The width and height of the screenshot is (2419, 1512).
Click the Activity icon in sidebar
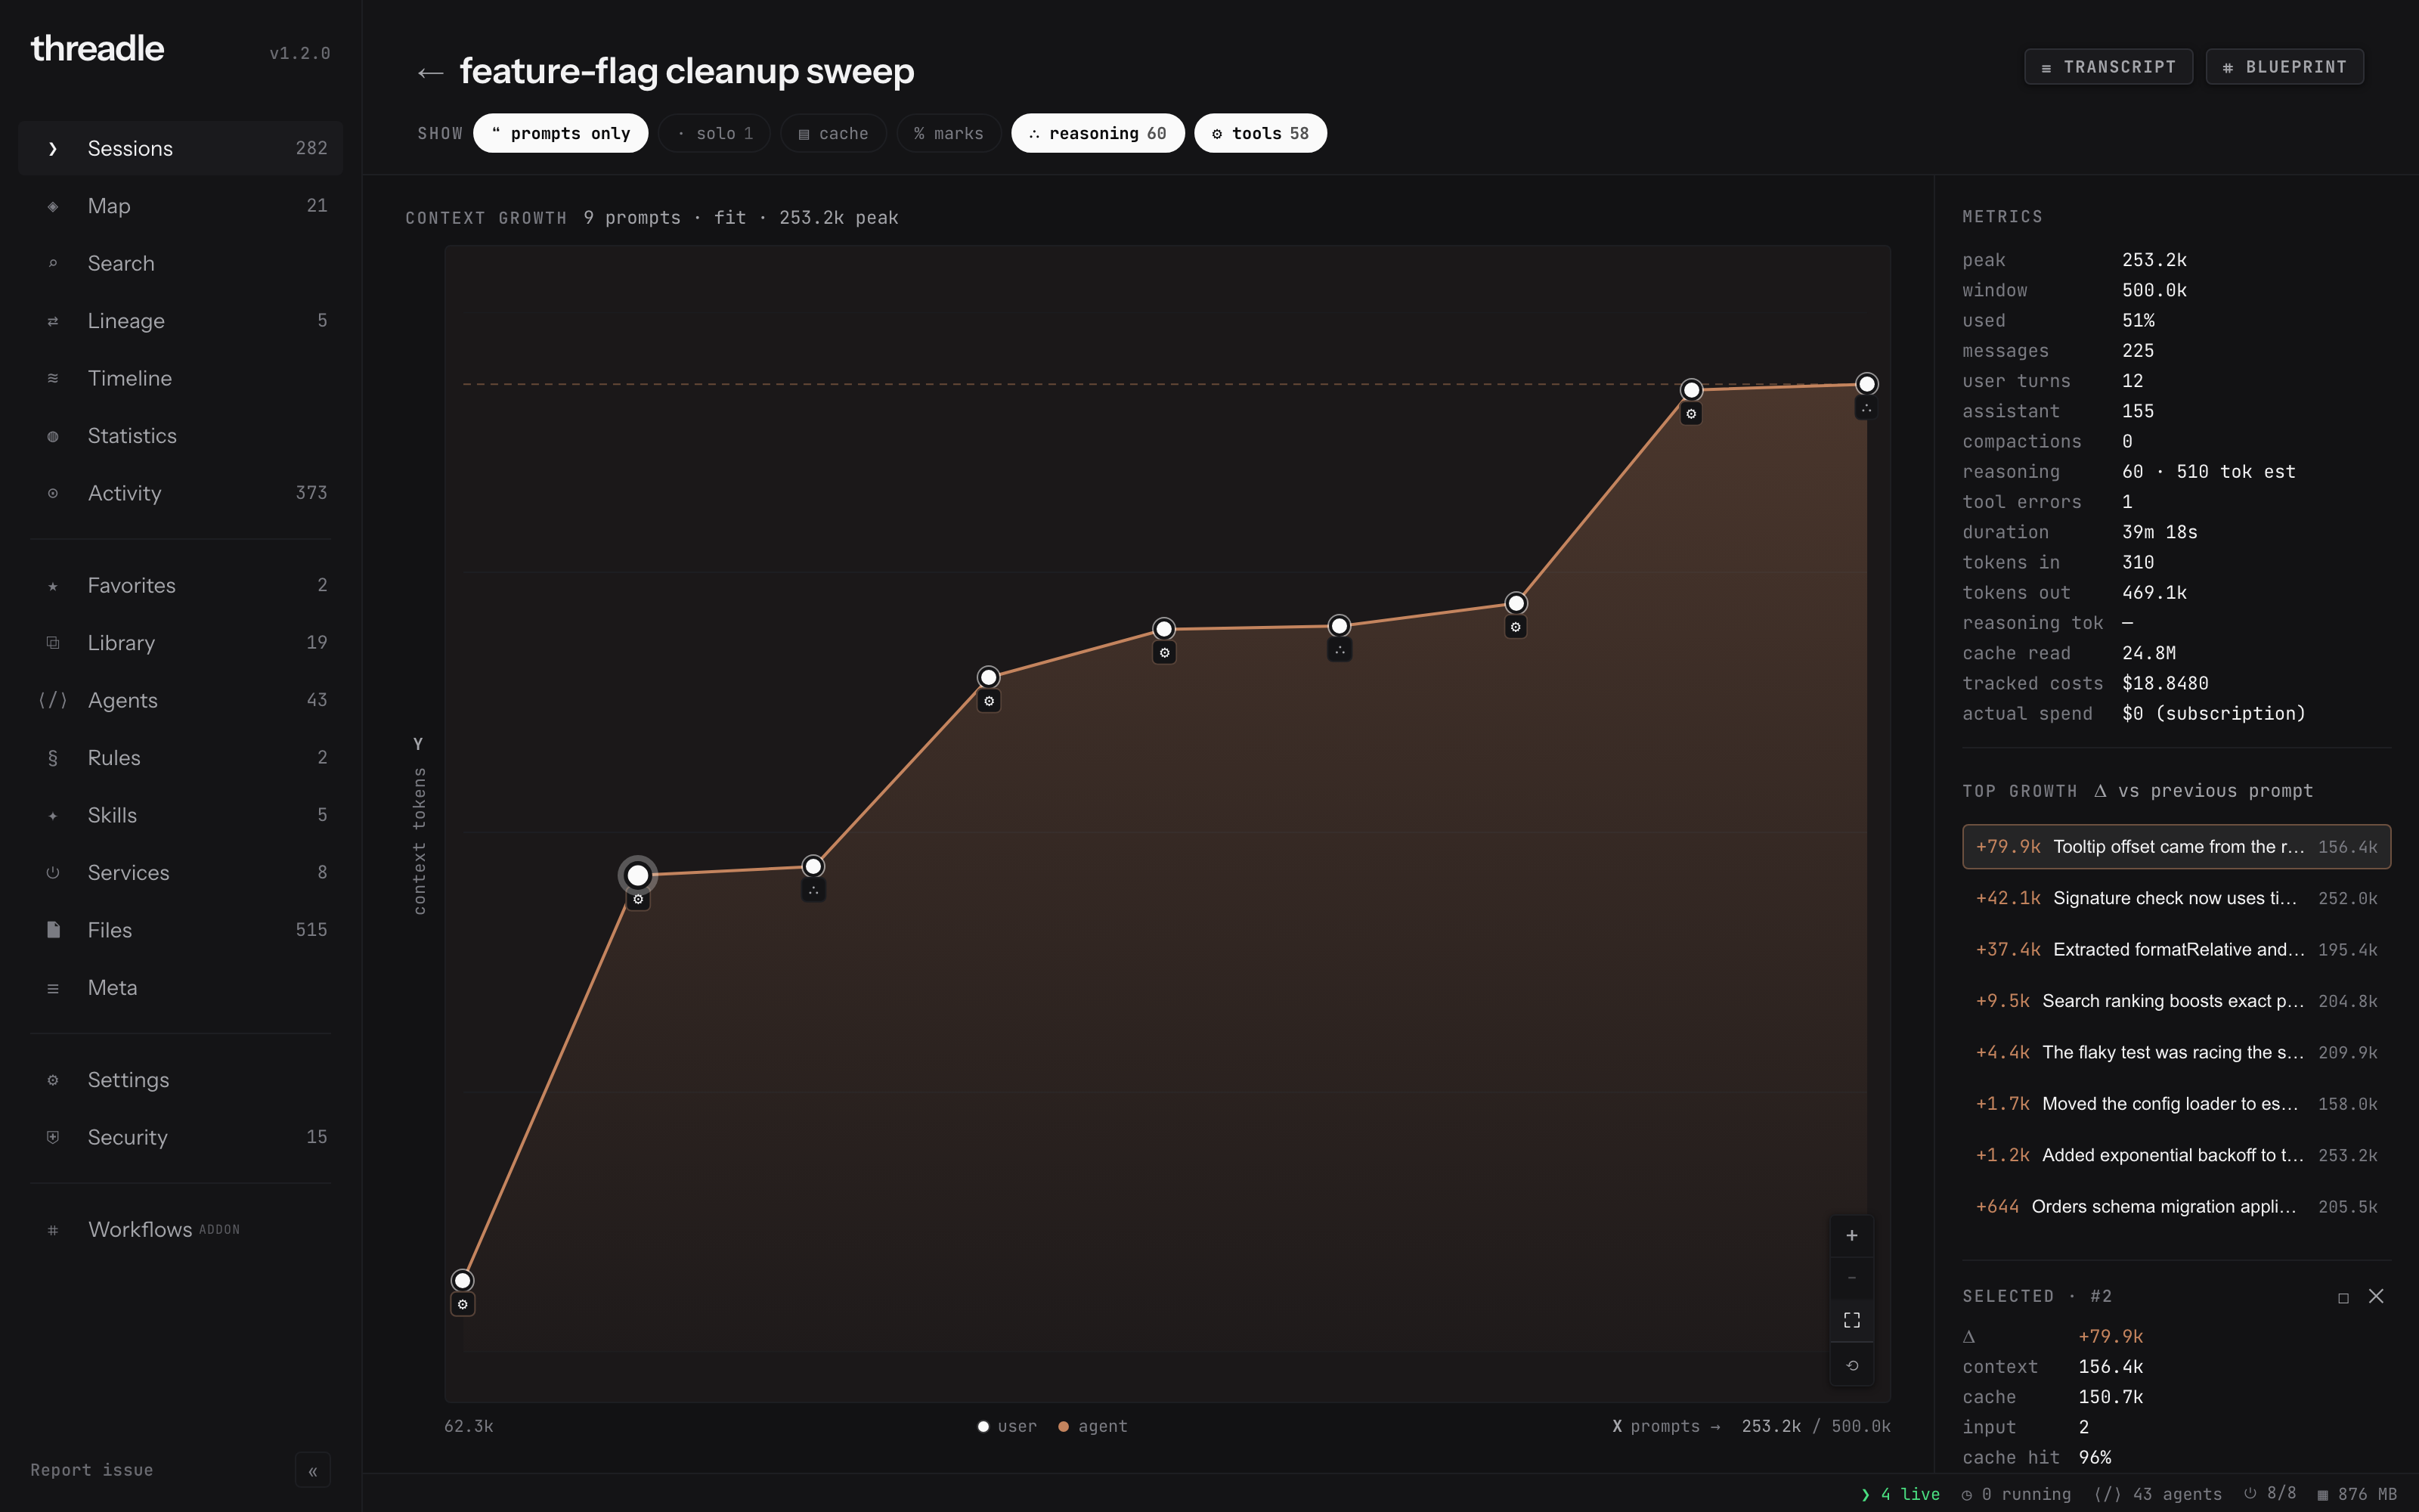click(x=53, y=493)
